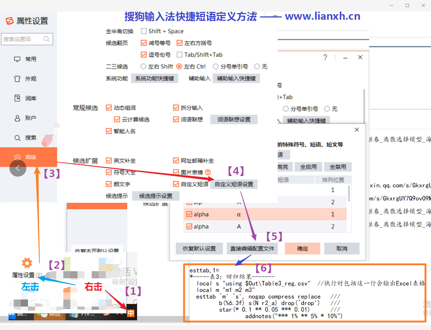Toggle the 拆分输入 checkbox

point(176,108)
